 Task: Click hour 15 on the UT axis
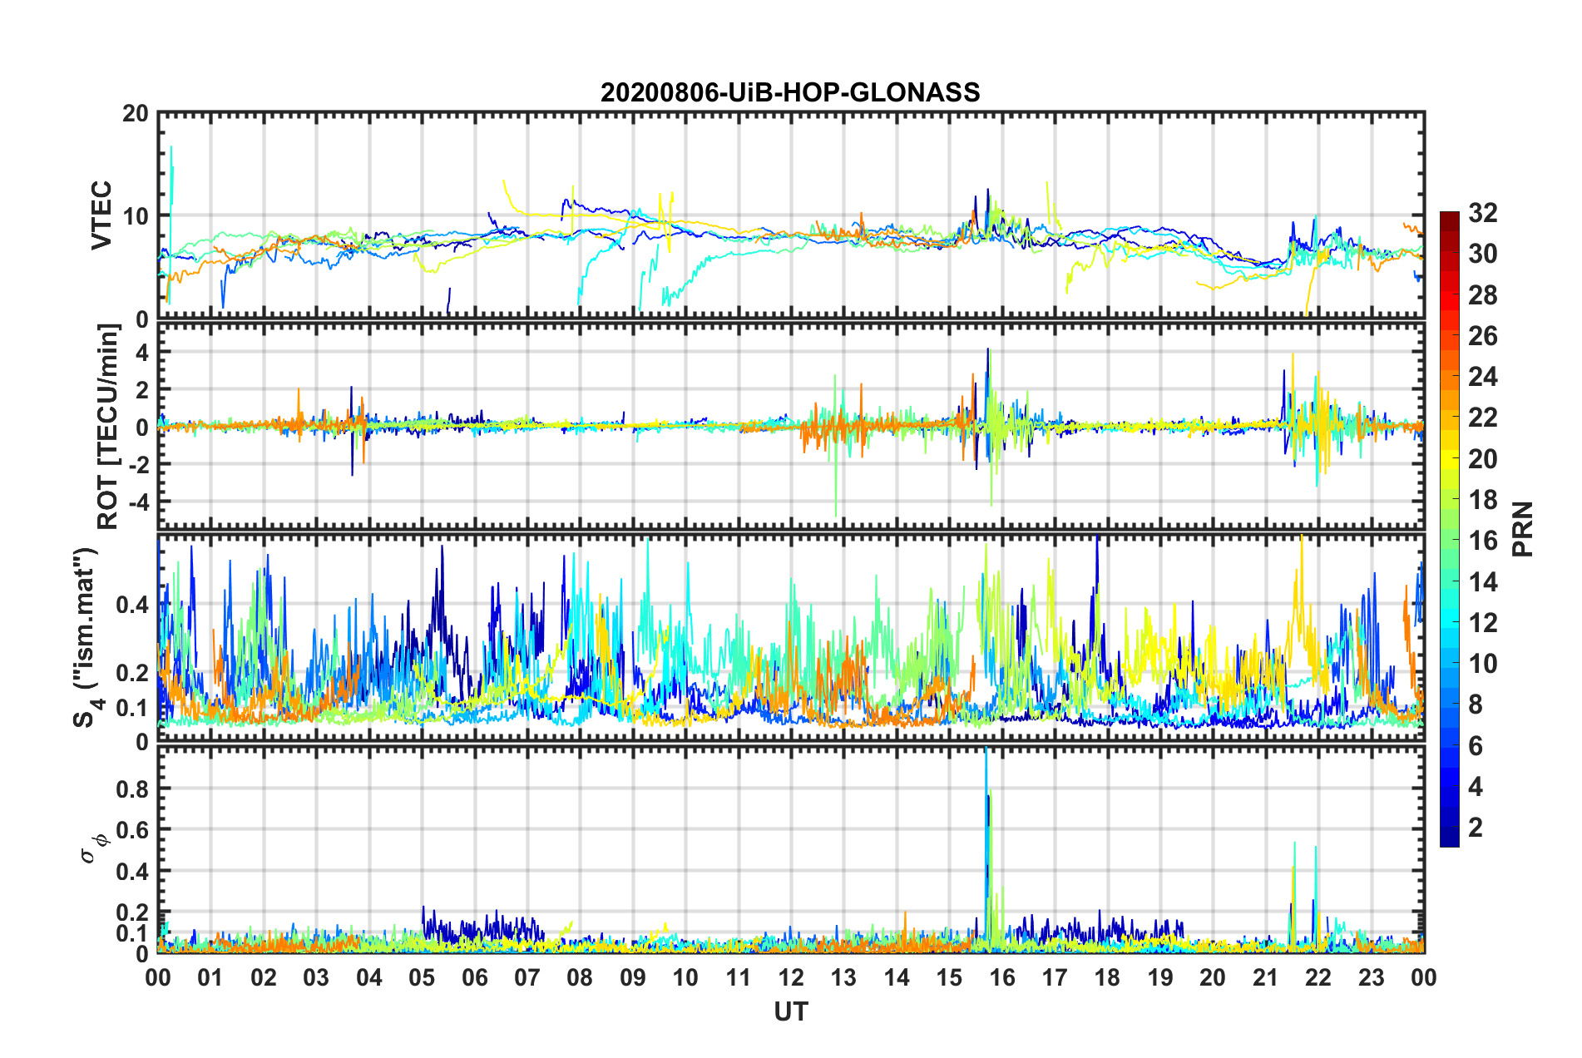pyautogui.click(x=949, y=978)
